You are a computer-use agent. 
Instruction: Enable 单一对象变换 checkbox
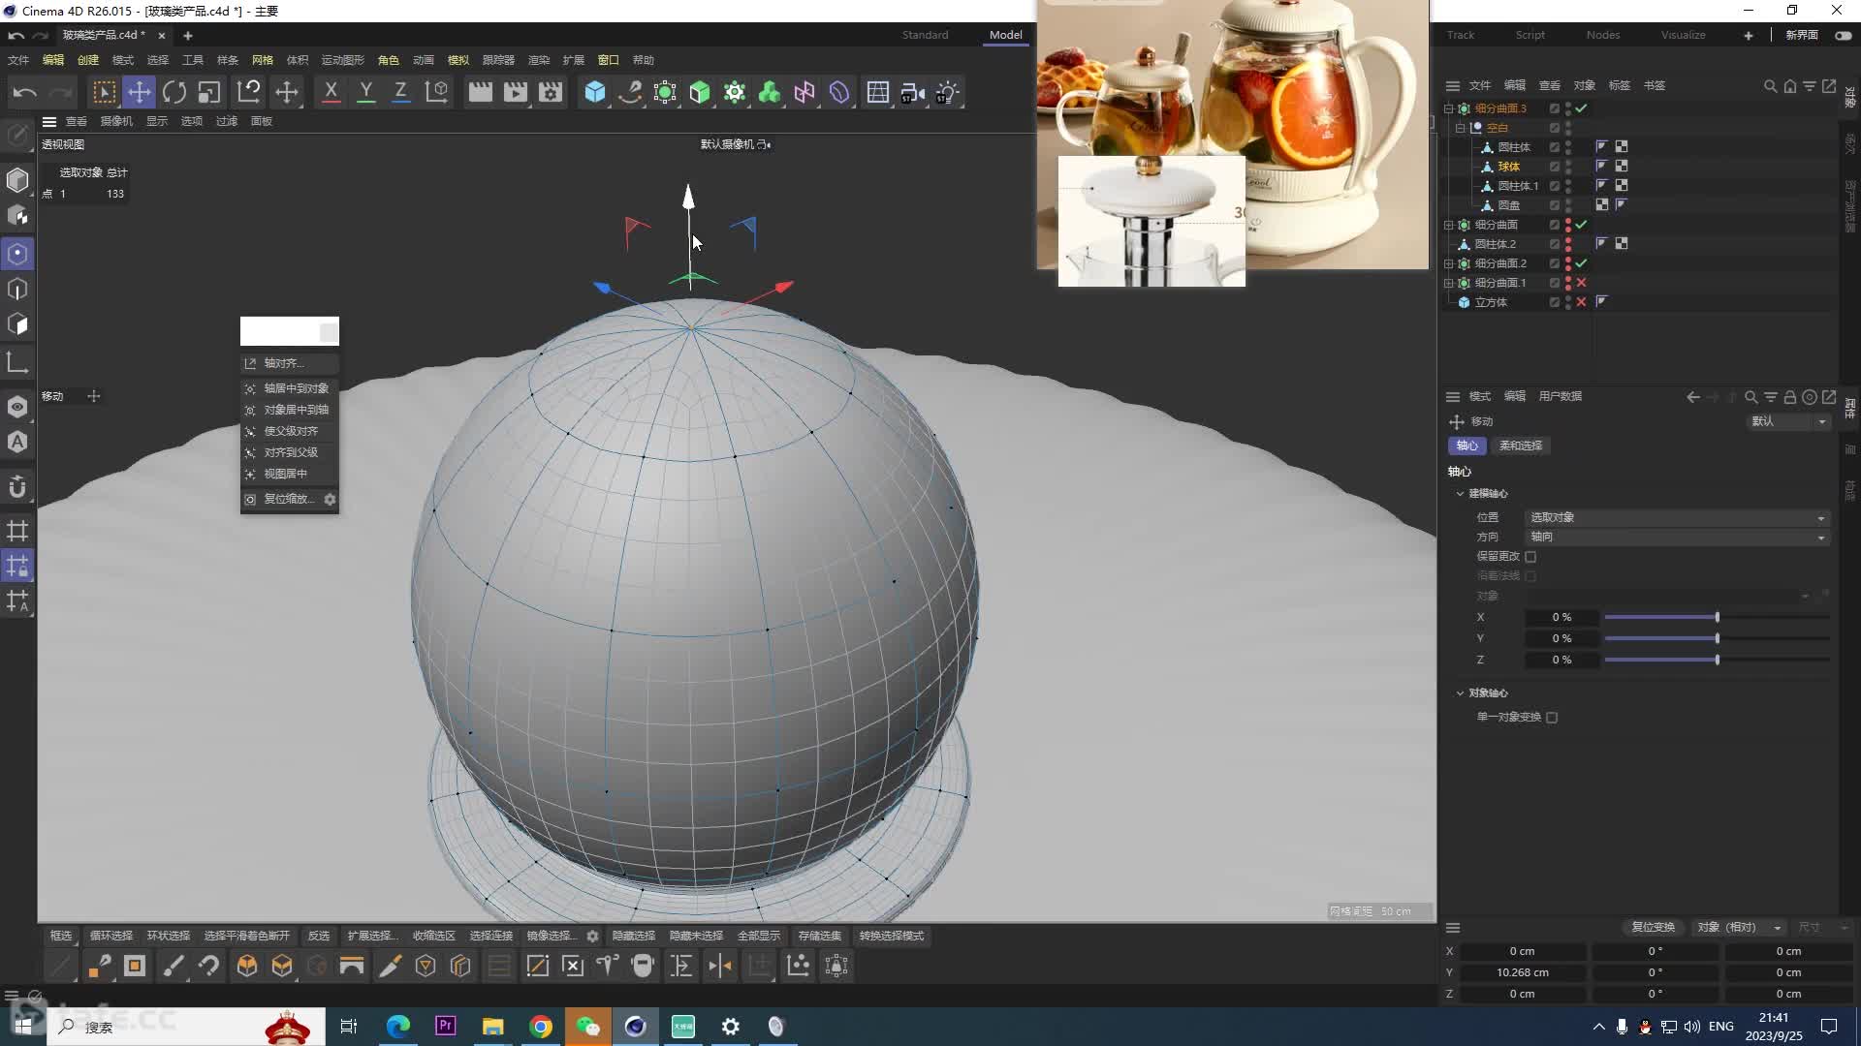(x=1552, y=718)
